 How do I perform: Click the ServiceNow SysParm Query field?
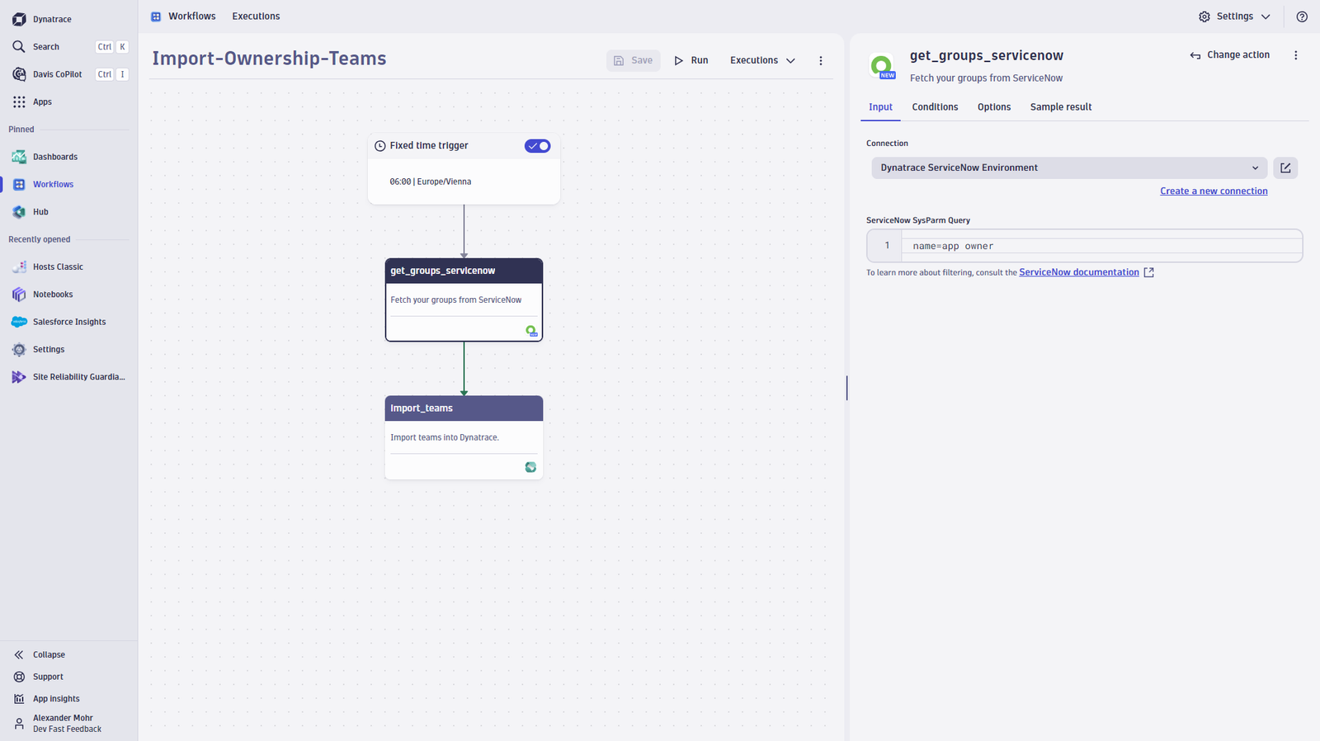1085,246
